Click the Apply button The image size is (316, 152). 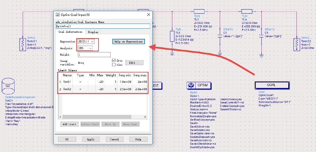(91, 139)
